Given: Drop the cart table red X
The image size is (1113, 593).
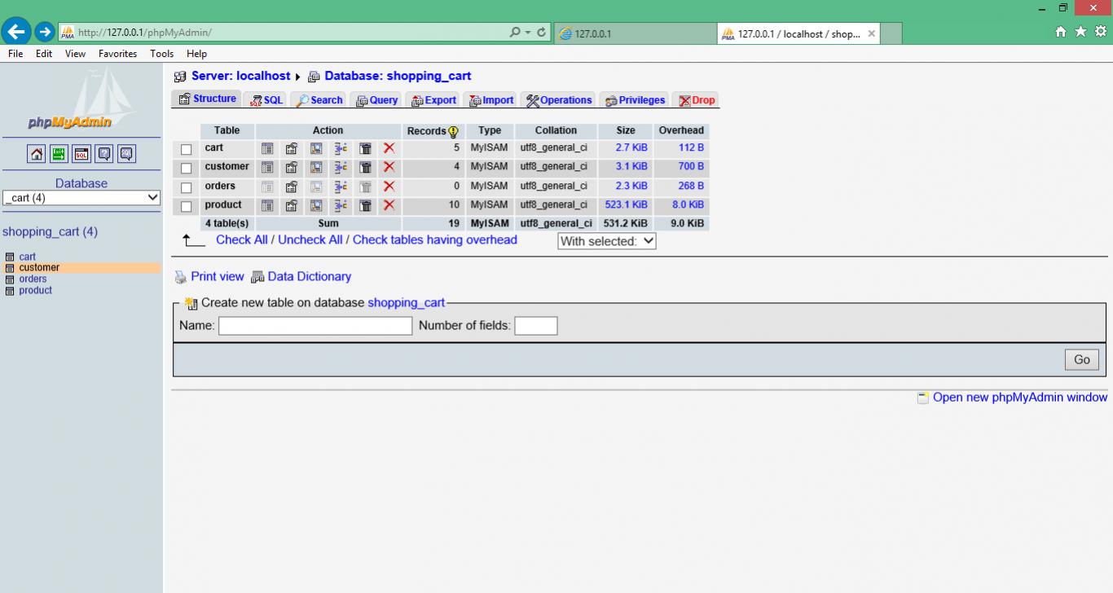Looking at the screenshot, I should pos(389,148).
